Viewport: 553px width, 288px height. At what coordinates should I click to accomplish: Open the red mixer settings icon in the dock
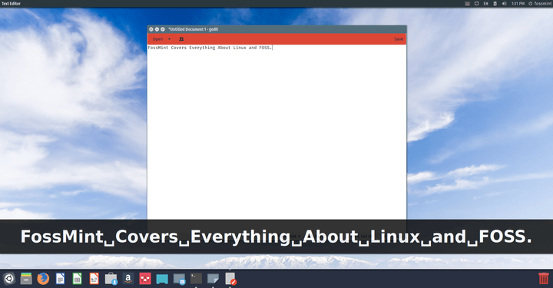[x=145, y=279]
